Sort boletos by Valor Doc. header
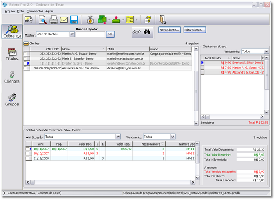 [81, 144]
